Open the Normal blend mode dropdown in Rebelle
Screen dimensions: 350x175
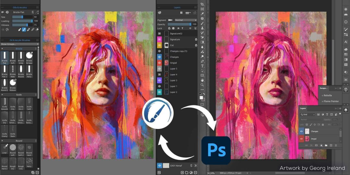pos(183,20)
